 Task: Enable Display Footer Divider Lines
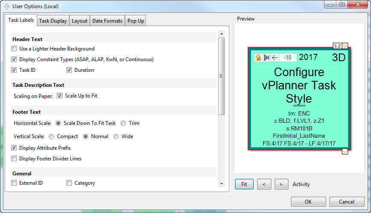pyautogui.click(x=14, y=159)
